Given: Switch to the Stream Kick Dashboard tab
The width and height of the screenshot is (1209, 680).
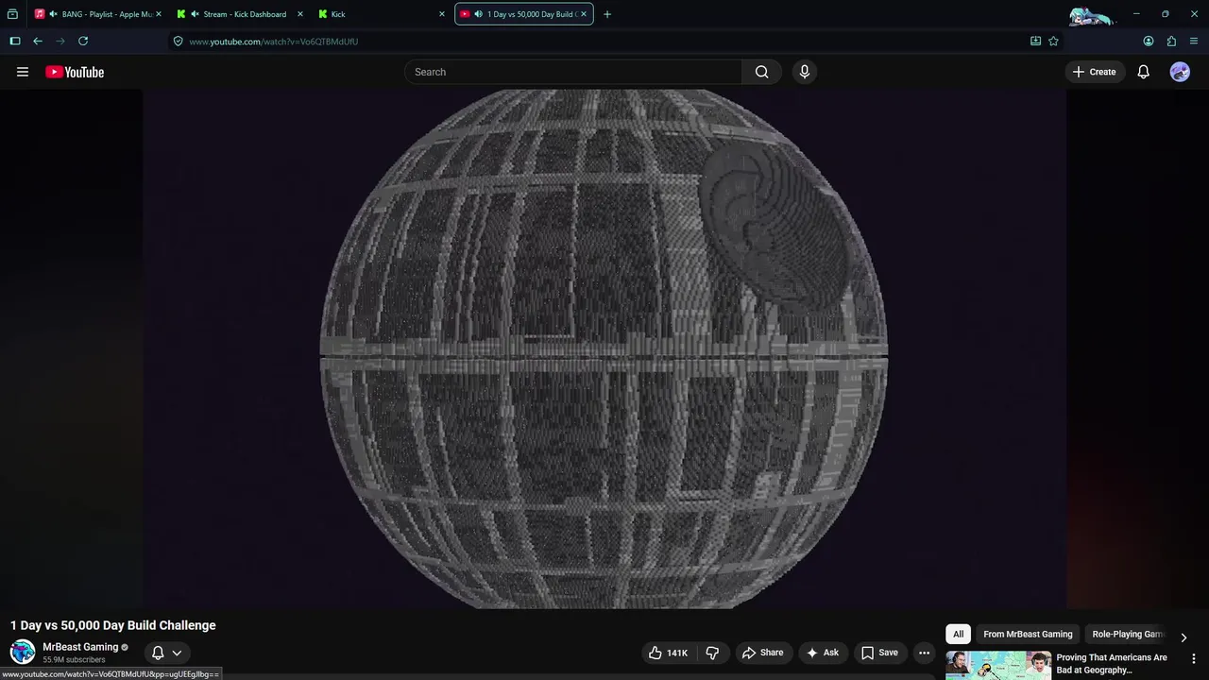Looking at the screenshot, I should (x=240, y=14).
